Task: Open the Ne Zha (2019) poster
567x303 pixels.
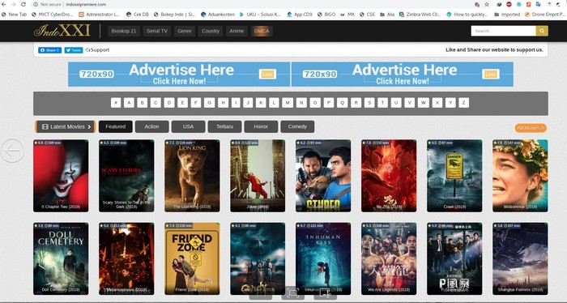Action: (389, 176)
